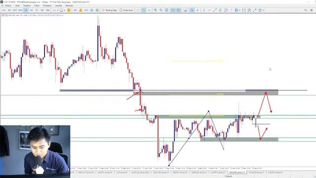Select the equidistant channel tool
The height and width of the screenshot is (178, 316).
pos(220,10)
